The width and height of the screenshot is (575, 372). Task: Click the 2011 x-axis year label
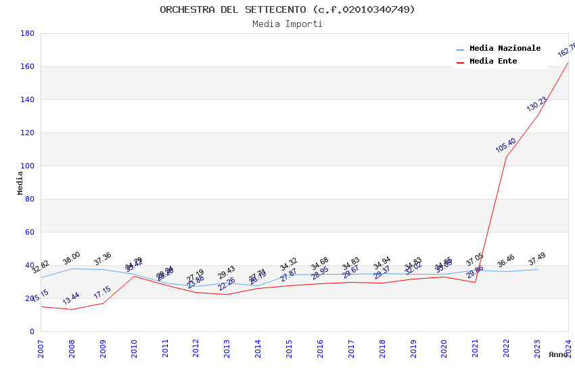tap(165, 348)
